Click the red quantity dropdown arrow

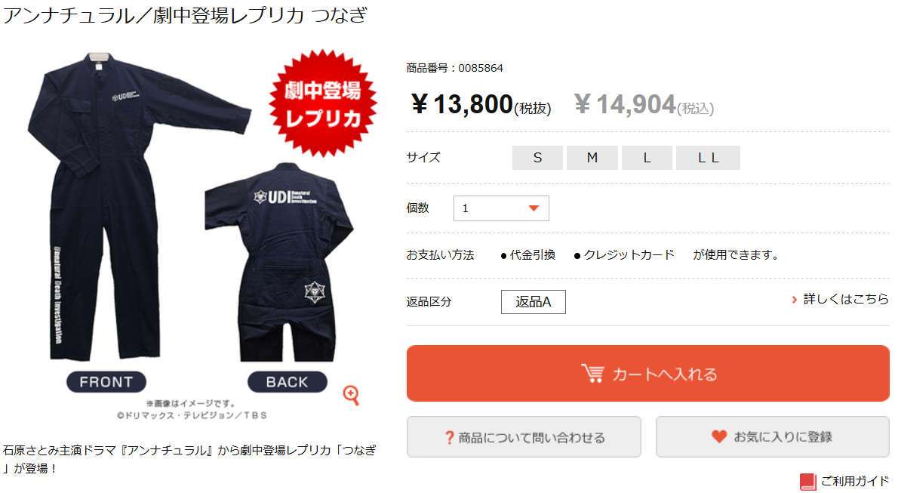[534, 208]
